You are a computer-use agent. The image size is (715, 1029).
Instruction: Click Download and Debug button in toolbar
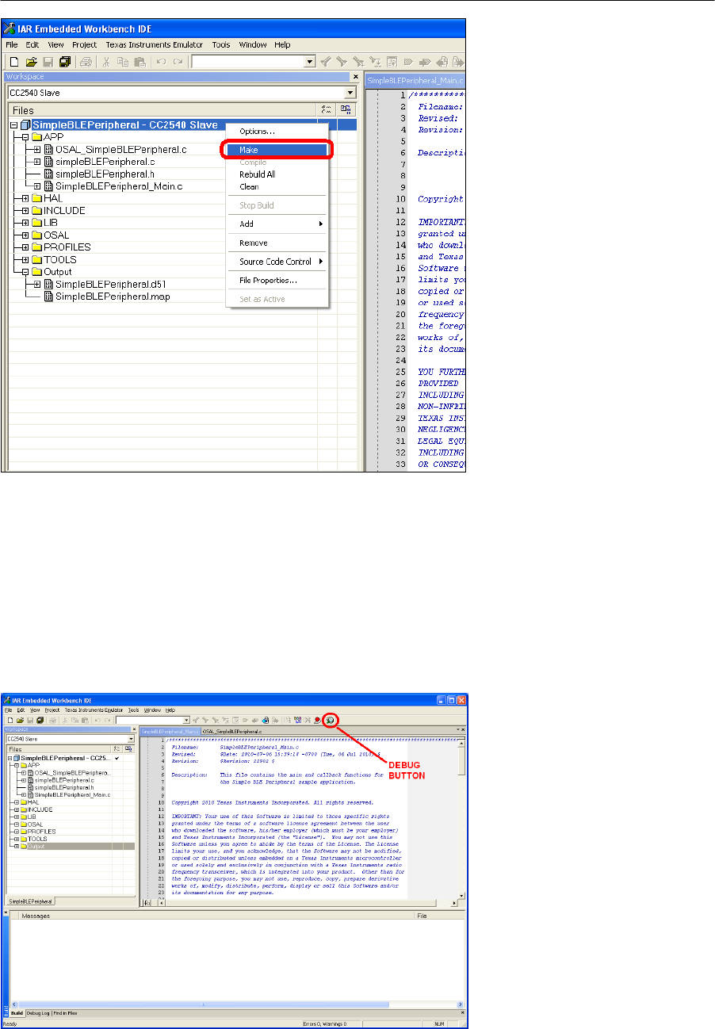point(331,720)
